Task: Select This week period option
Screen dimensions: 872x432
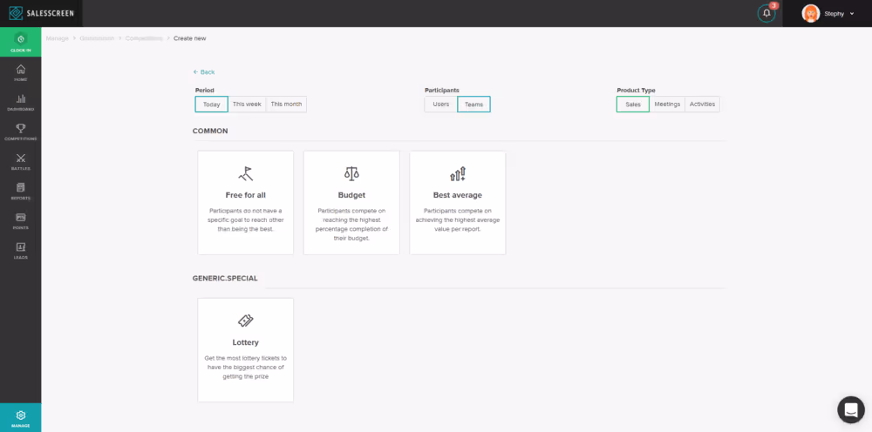Action: click(247, 105)
